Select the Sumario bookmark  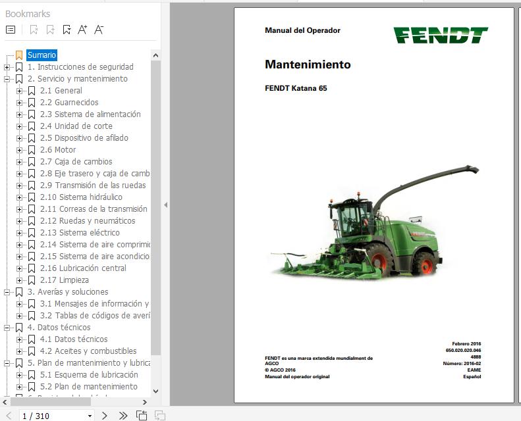(x=42, y=55)
